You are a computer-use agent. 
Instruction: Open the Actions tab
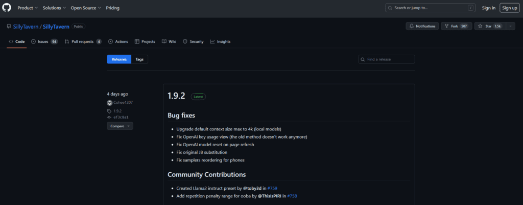point(118,41)
